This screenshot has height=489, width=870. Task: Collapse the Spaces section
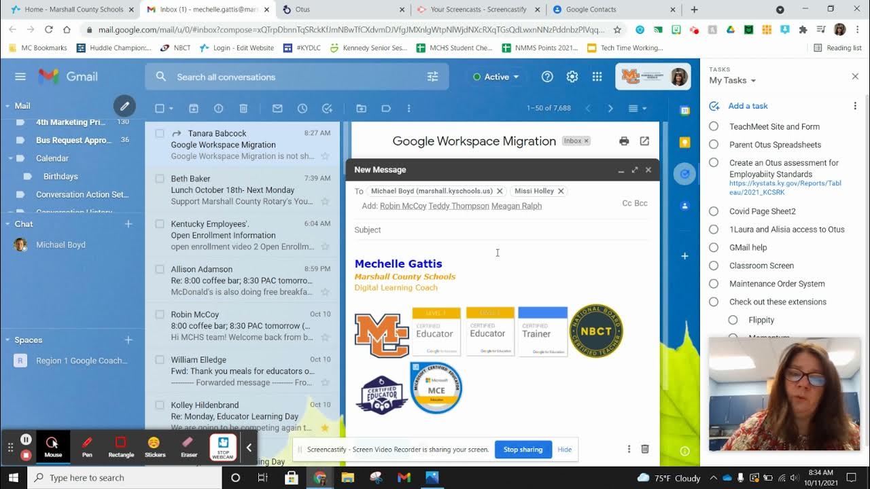pyautogui.click(x=7, y=340)
